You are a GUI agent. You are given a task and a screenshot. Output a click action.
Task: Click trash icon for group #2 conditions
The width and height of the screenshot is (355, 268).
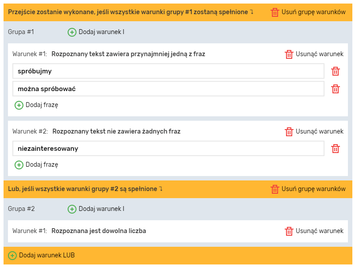(x=275, y=189)
